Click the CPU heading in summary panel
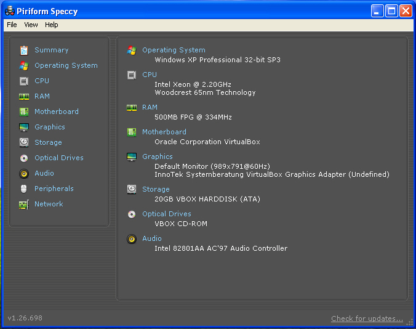This screenshot has width=416, height=329. coord(150,75)
